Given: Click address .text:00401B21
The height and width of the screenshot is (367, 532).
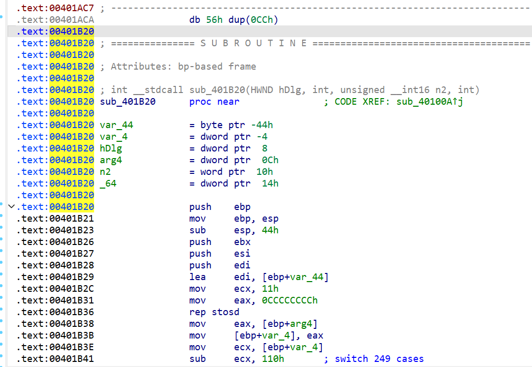Looking at the screenshot, I should point(55,219).
